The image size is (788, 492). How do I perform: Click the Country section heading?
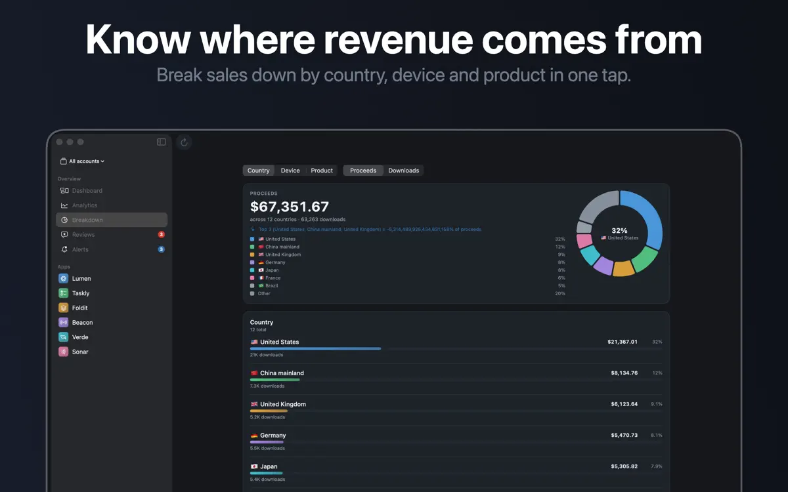point(261,322)
